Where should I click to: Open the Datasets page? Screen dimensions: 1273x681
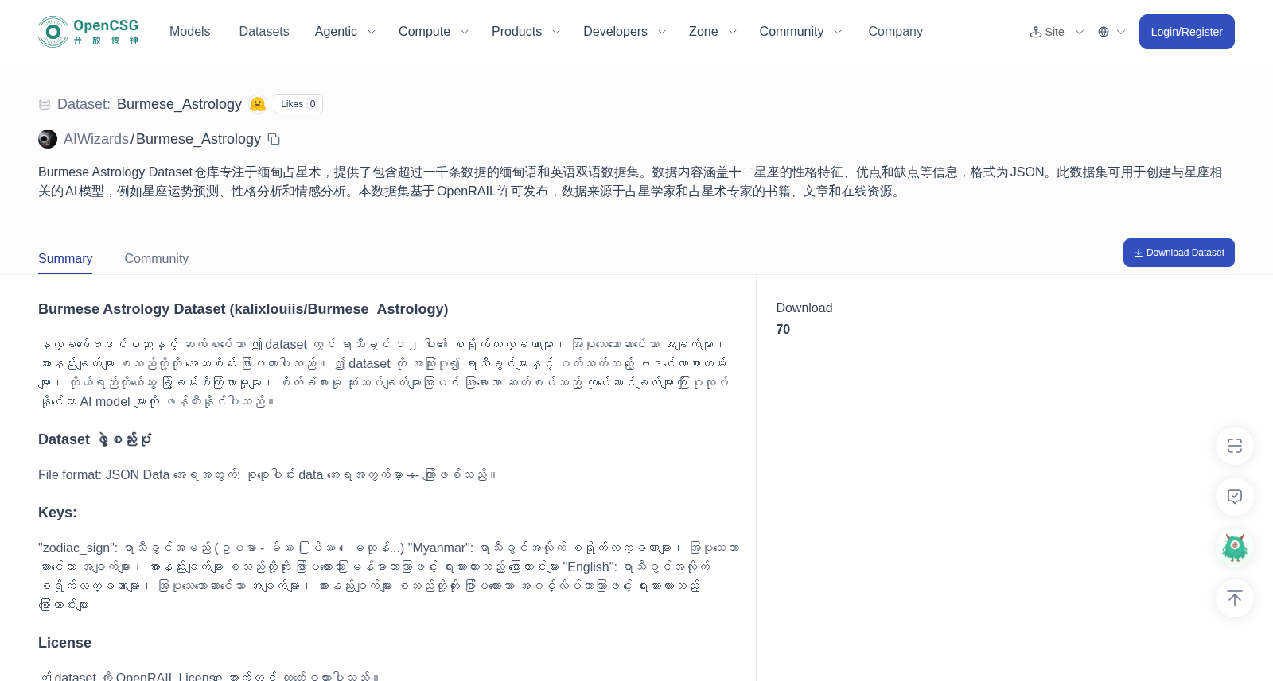pos(264,32)
